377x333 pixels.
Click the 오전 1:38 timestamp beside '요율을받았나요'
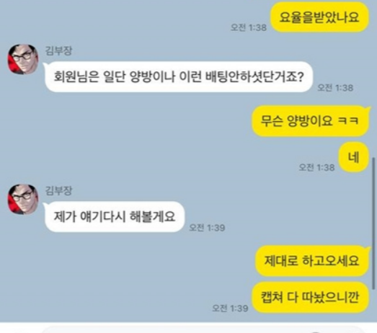coord(249,27)
